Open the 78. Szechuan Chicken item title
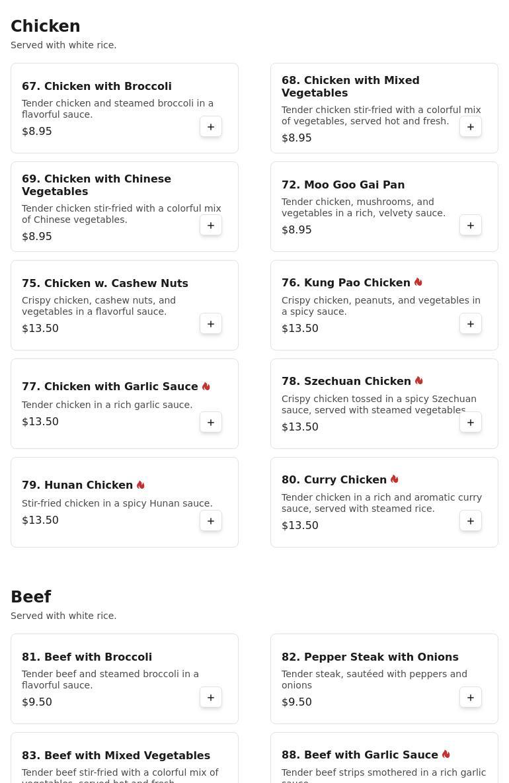This screenshot has height=783, width=509. tap(346, 381)
